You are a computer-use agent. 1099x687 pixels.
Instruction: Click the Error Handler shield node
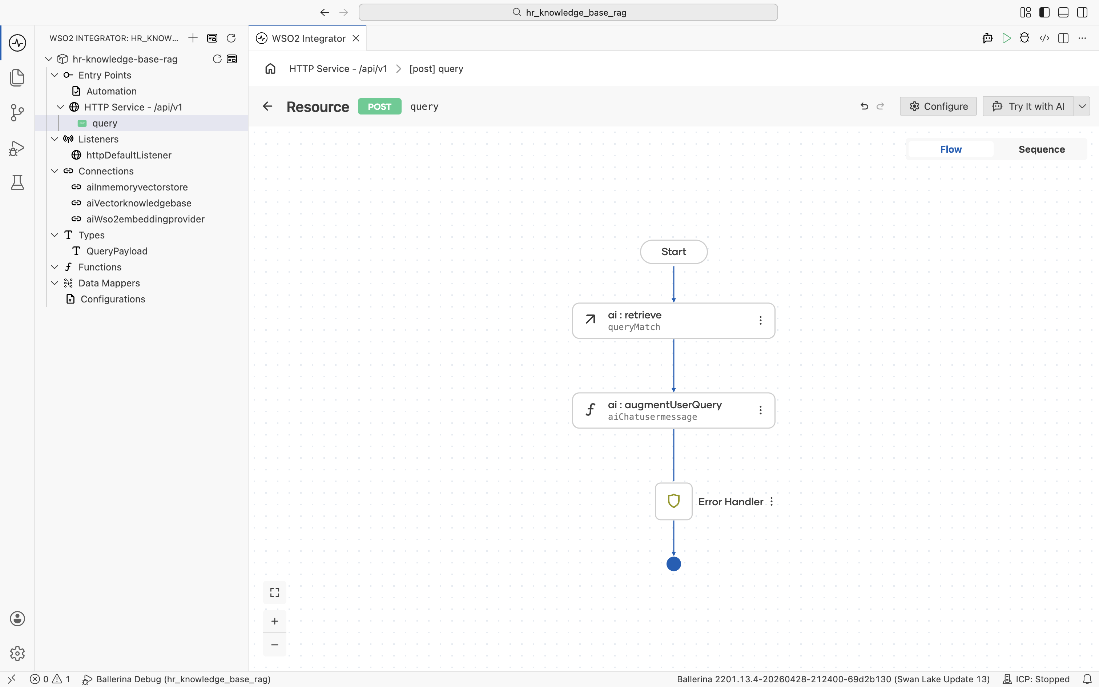point(673,501)
